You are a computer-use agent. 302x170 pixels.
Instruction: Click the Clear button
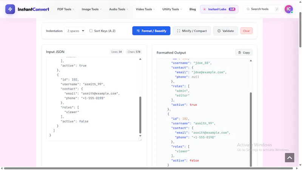(247, 31)
